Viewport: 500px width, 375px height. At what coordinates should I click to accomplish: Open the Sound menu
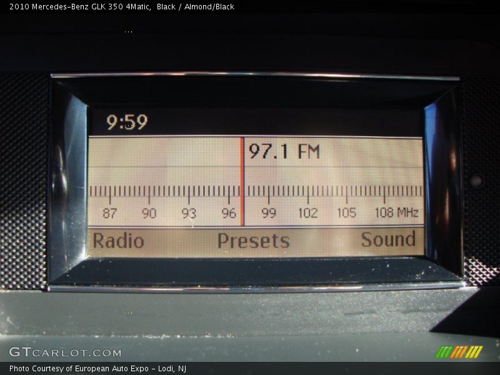[388, 239]
